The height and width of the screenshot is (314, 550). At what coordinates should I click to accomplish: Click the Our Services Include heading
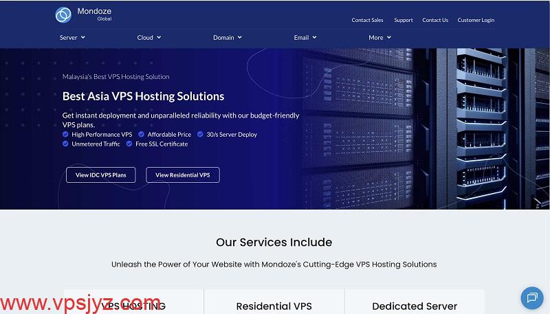click(x=274, y=242)
